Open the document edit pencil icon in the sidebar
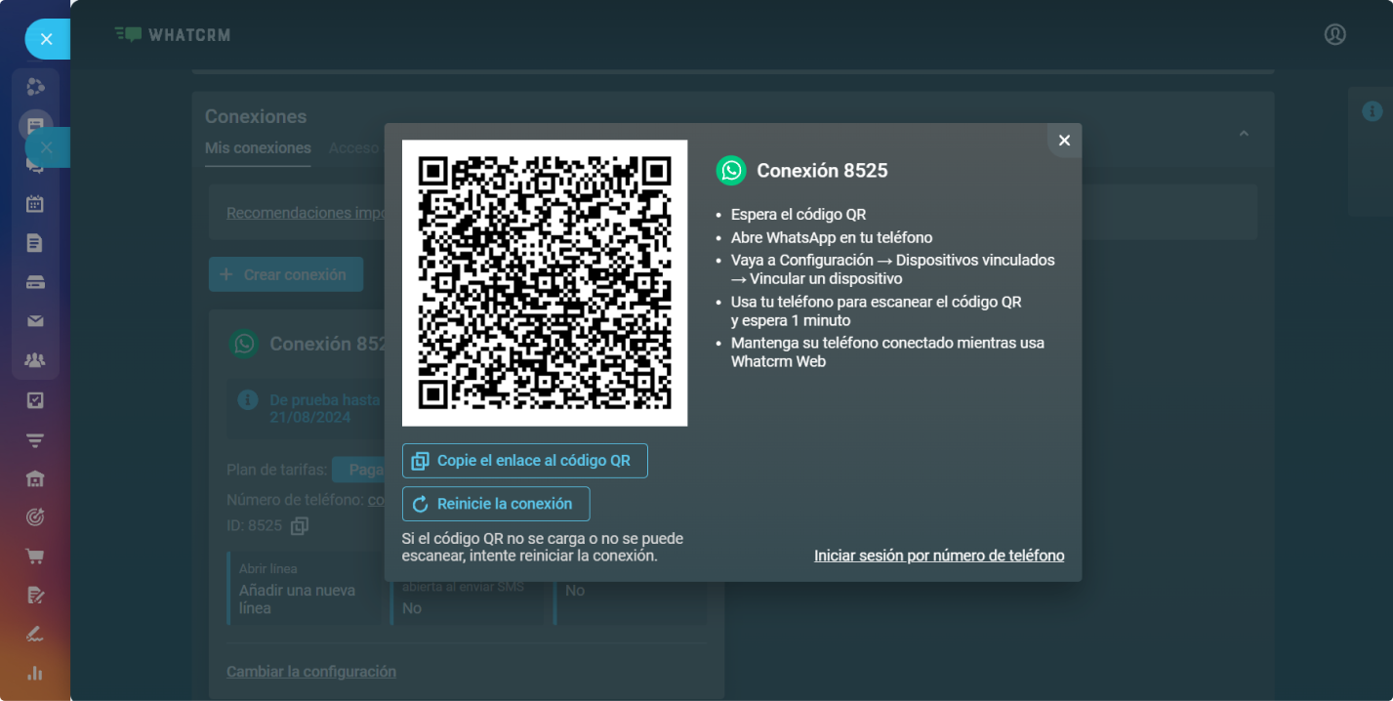This screenshot has width=1393, height=701. (35, 595)
